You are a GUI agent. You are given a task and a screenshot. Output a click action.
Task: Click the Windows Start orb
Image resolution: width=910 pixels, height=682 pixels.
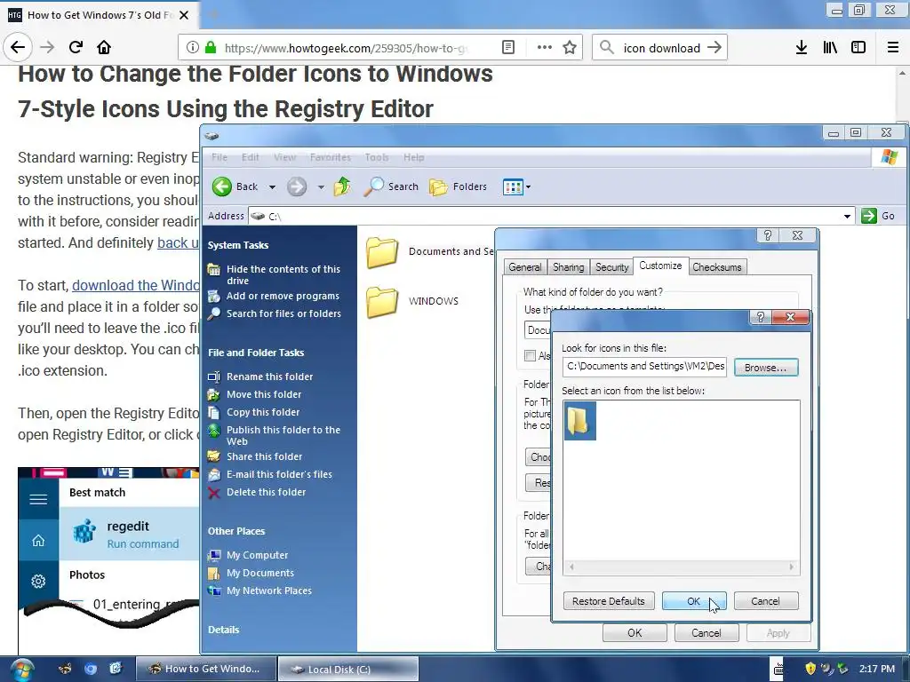click(21, 670)
